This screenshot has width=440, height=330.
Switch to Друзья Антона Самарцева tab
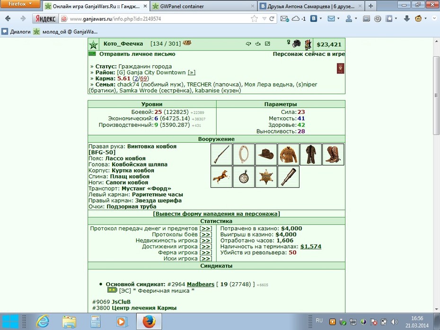coord(311,6)
